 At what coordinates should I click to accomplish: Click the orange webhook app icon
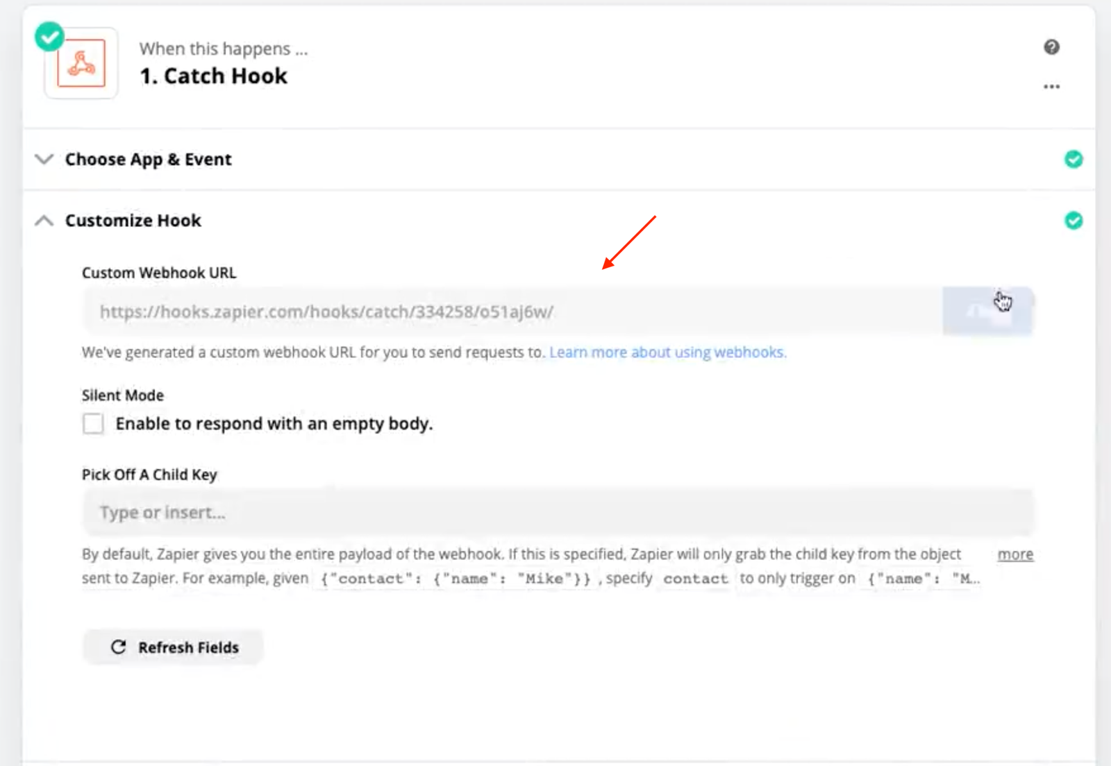tap(81, 64)
